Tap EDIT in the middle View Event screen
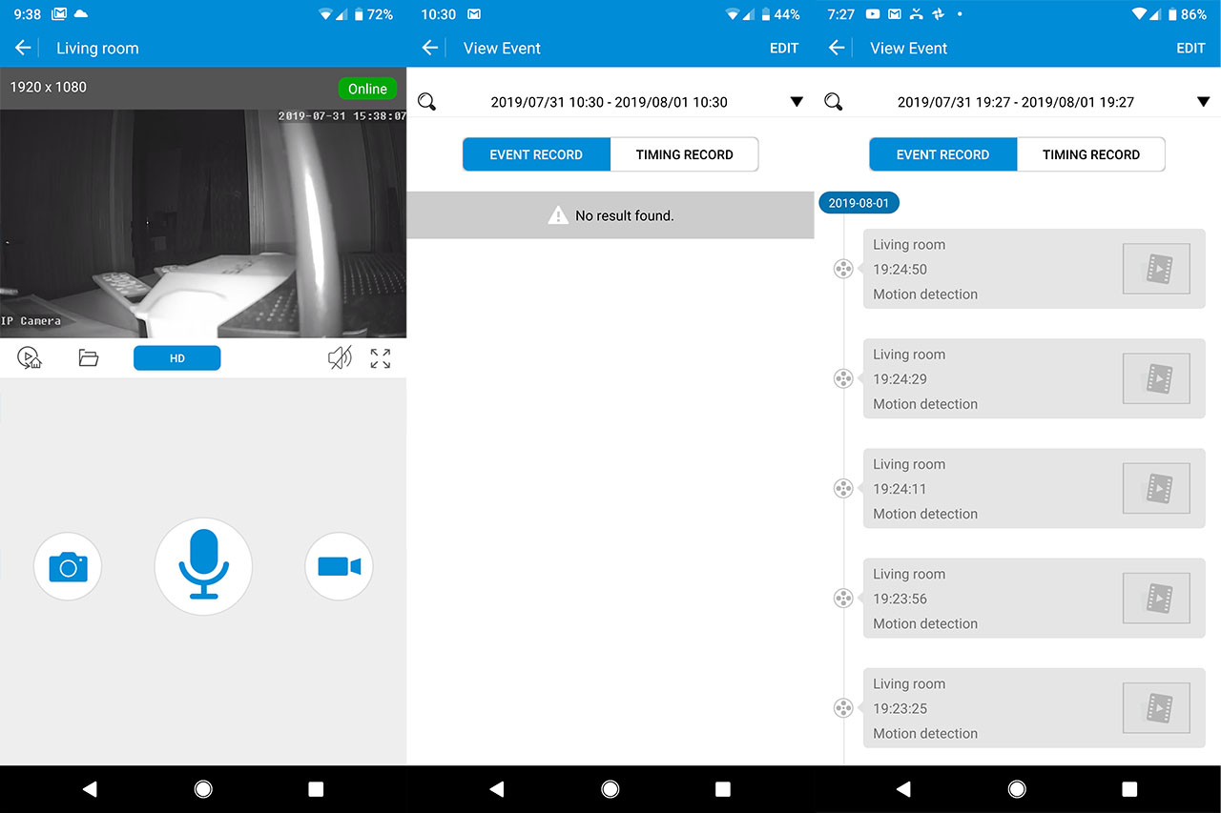 [783, 49]
